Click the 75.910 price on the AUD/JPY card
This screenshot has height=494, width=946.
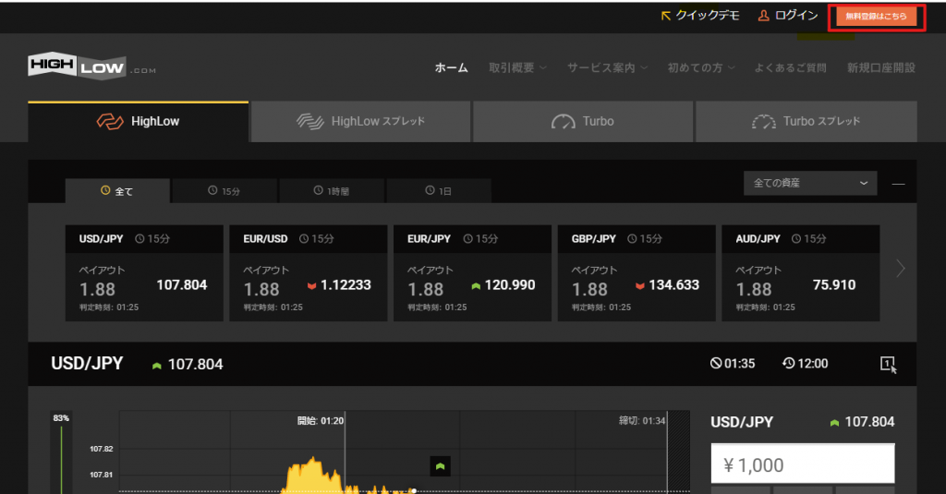click(834, 285)
